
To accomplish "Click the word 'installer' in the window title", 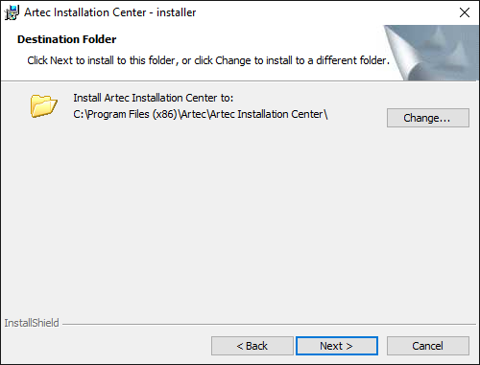I will pyautogui.click(x=177, y=12).
